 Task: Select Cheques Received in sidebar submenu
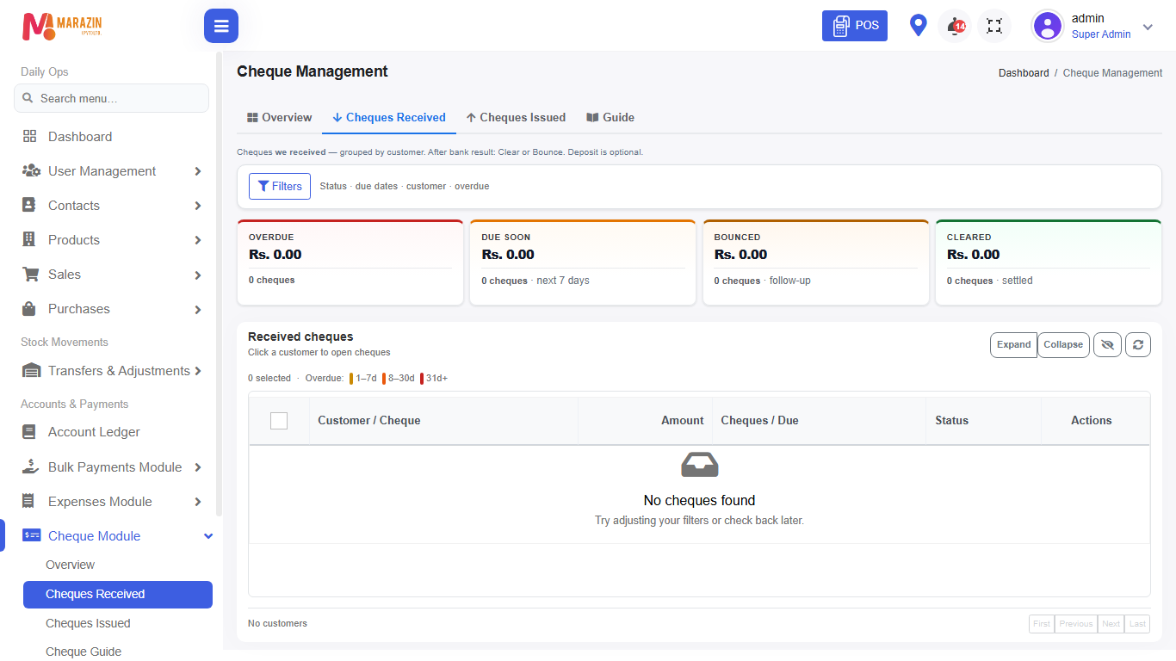tap(118, 594)
